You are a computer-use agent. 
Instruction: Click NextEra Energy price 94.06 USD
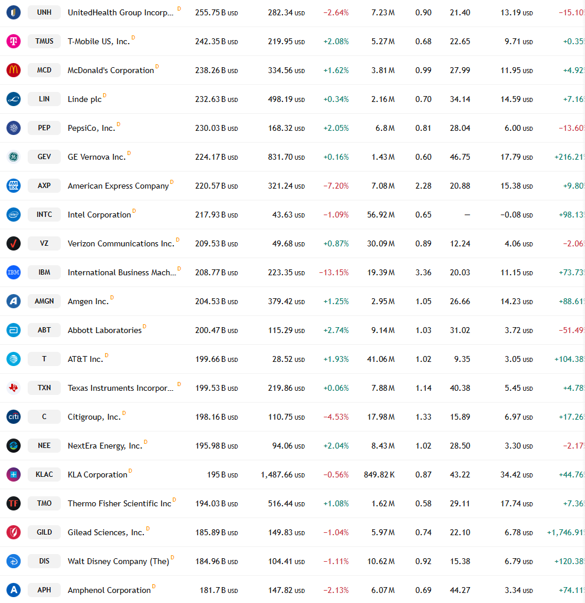(x=288, y=446)
